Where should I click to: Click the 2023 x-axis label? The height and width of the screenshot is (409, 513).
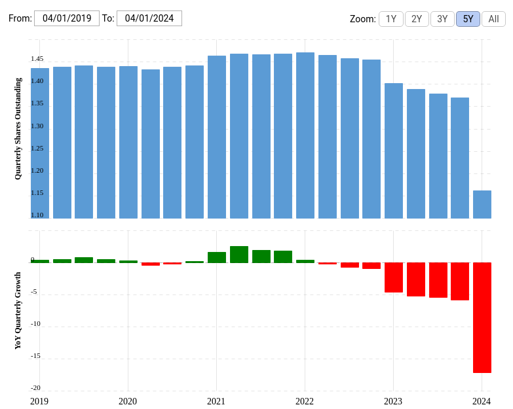(x=393, y=401)
